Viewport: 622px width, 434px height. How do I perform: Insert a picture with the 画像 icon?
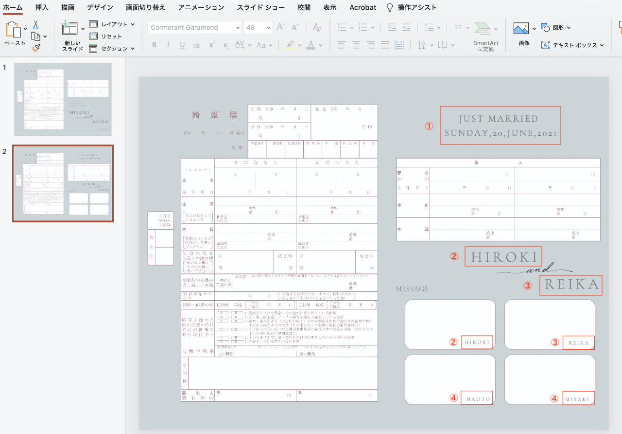coord(521,29)
